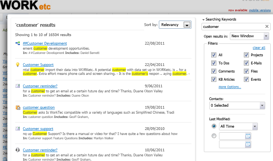
Task: Clear the search keyword with the X icon
Action: 267,27
